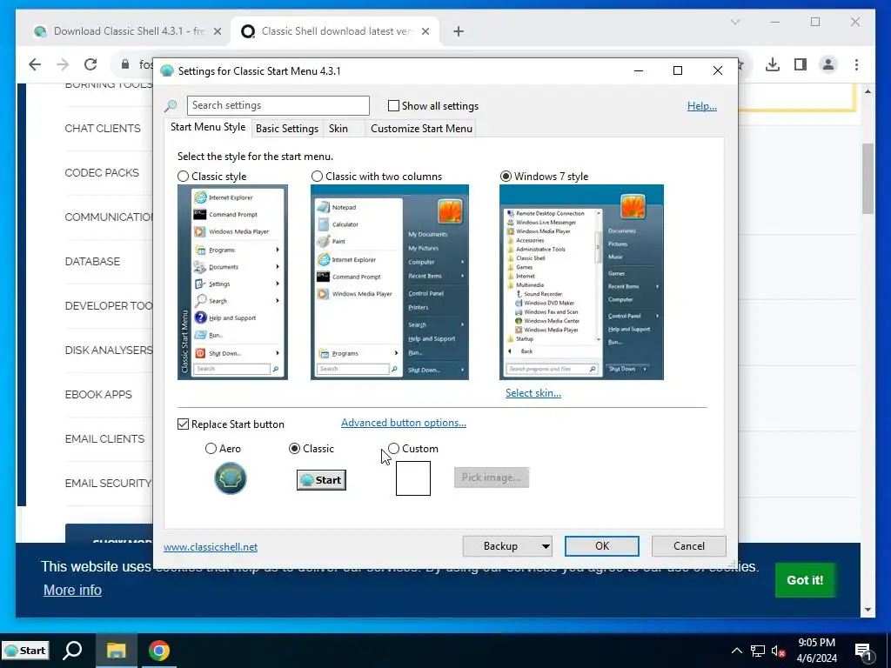The width and height of the screenshot is (891, 668).
Task: Activate the Download Classic Shell 4.3.1 browser tab
Action: tap(128, 31)
